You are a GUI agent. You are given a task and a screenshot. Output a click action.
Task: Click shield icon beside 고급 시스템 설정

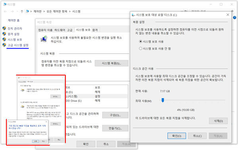tap(4, 45)
